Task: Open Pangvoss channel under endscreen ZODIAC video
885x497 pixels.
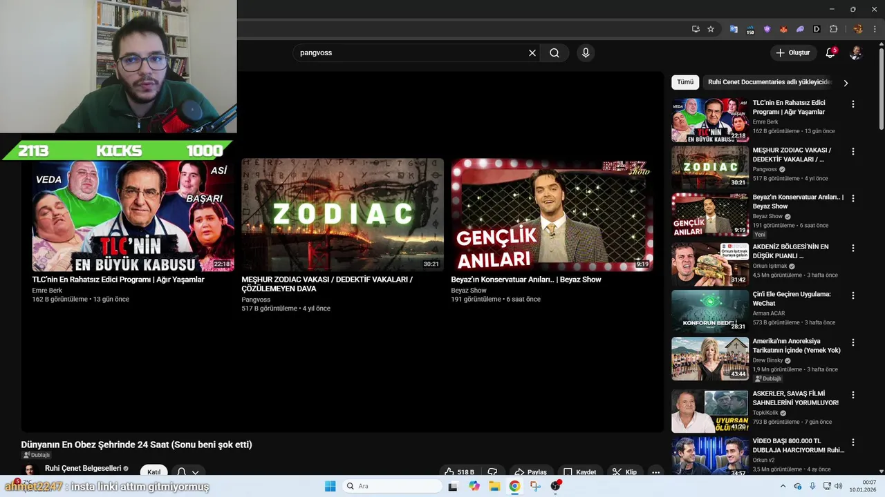Action: [x=256, y=300]
